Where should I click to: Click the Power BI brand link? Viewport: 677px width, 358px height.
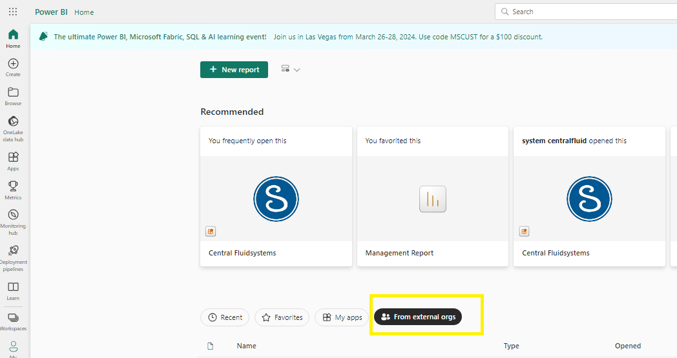tap(51, 12)
